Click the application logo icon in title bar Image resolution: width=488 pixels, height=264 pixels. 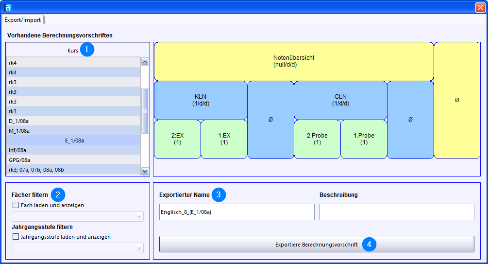point(8,7)
